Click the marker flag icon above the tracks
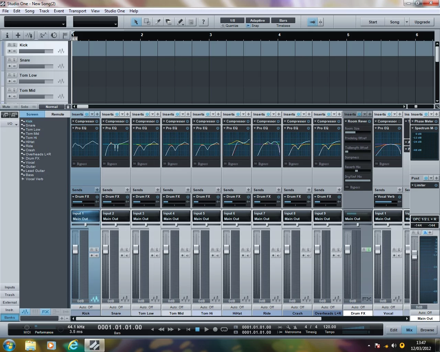Viewport: 440px width, 352px height. [x=65, y=35]
